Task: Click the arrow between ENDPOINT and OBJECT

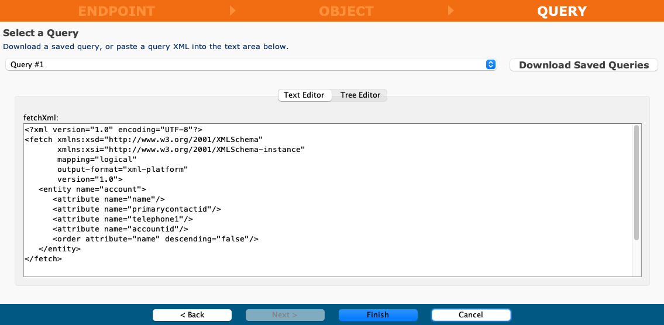Action: tap(233, 11)
